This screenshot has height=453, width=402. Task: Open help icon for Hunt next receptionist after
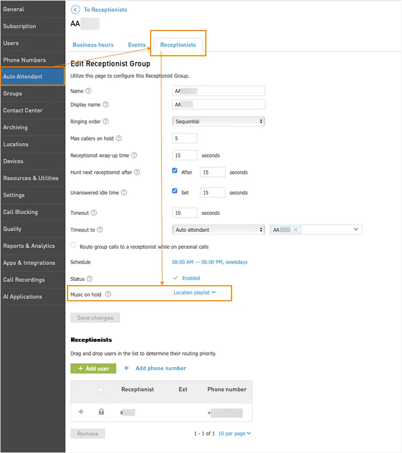[x=137, y=172]
